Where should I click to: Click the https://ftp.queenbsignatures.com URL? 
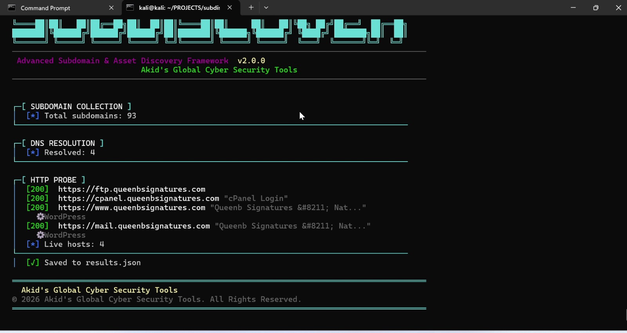click(x=132, y=189)
